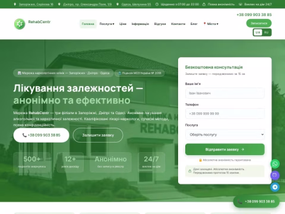
Task: Click the clock icon by Щоденно hours
Action: point(157,4)
